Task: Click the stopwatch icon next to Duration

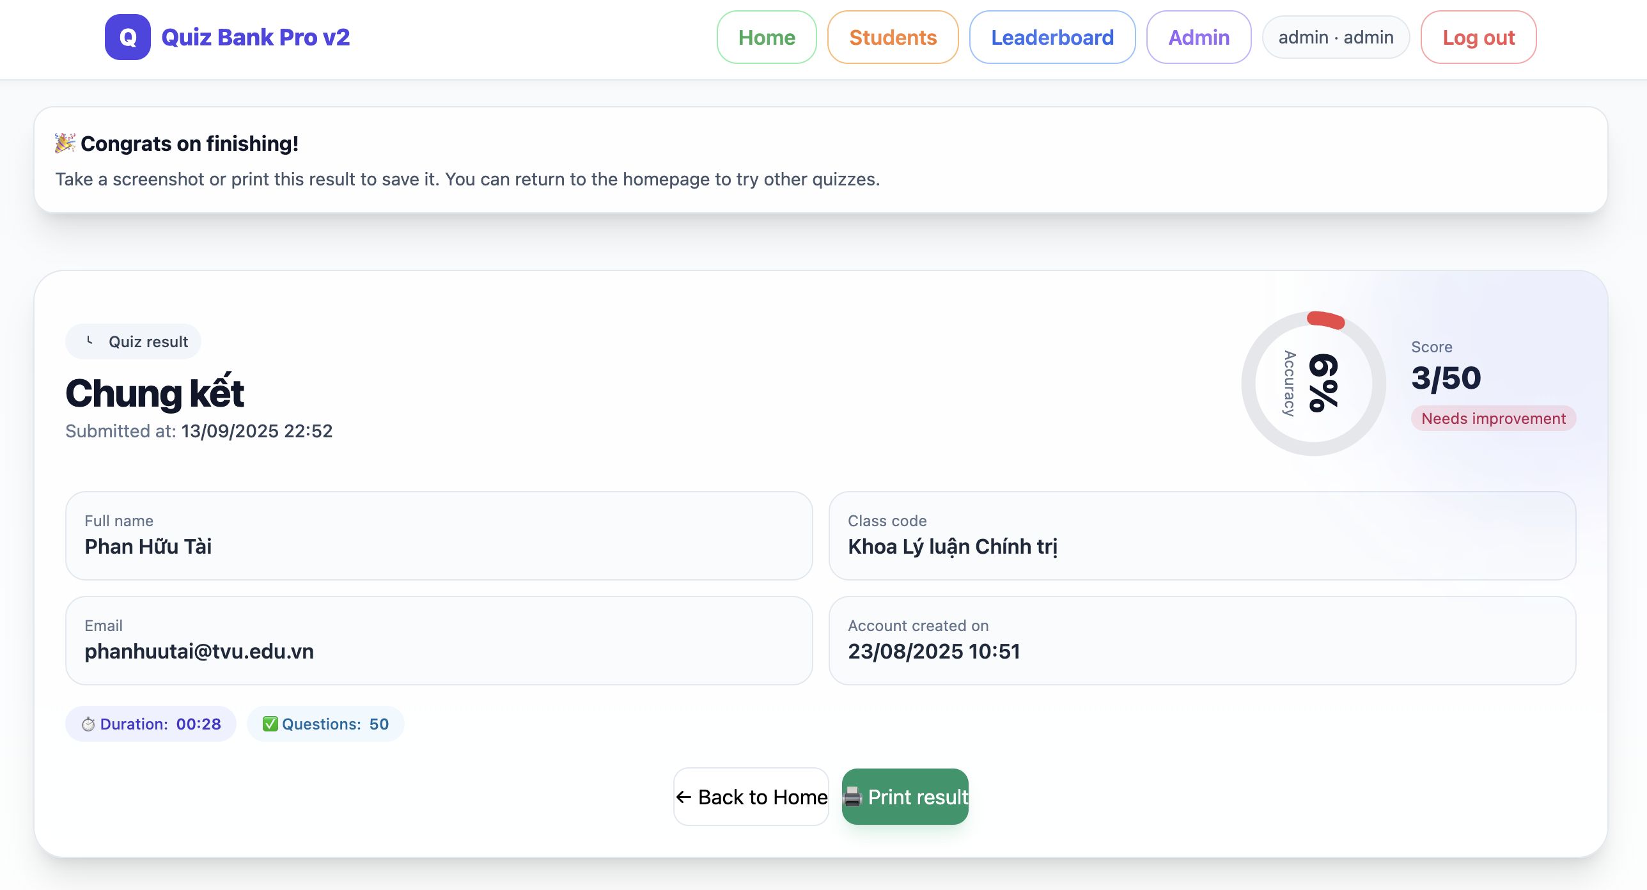Action: 88,724
